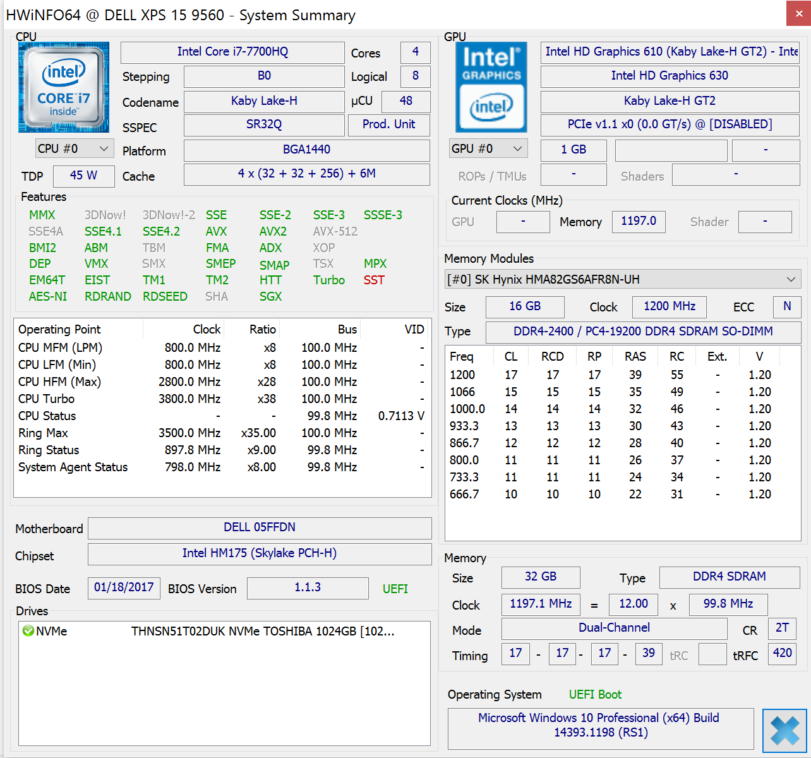This screenshot has height=758, width=811.
Task: Click the DDR4-2400 PC4-19200 type field
Action: pyautogui.click(x=643, y=332)
